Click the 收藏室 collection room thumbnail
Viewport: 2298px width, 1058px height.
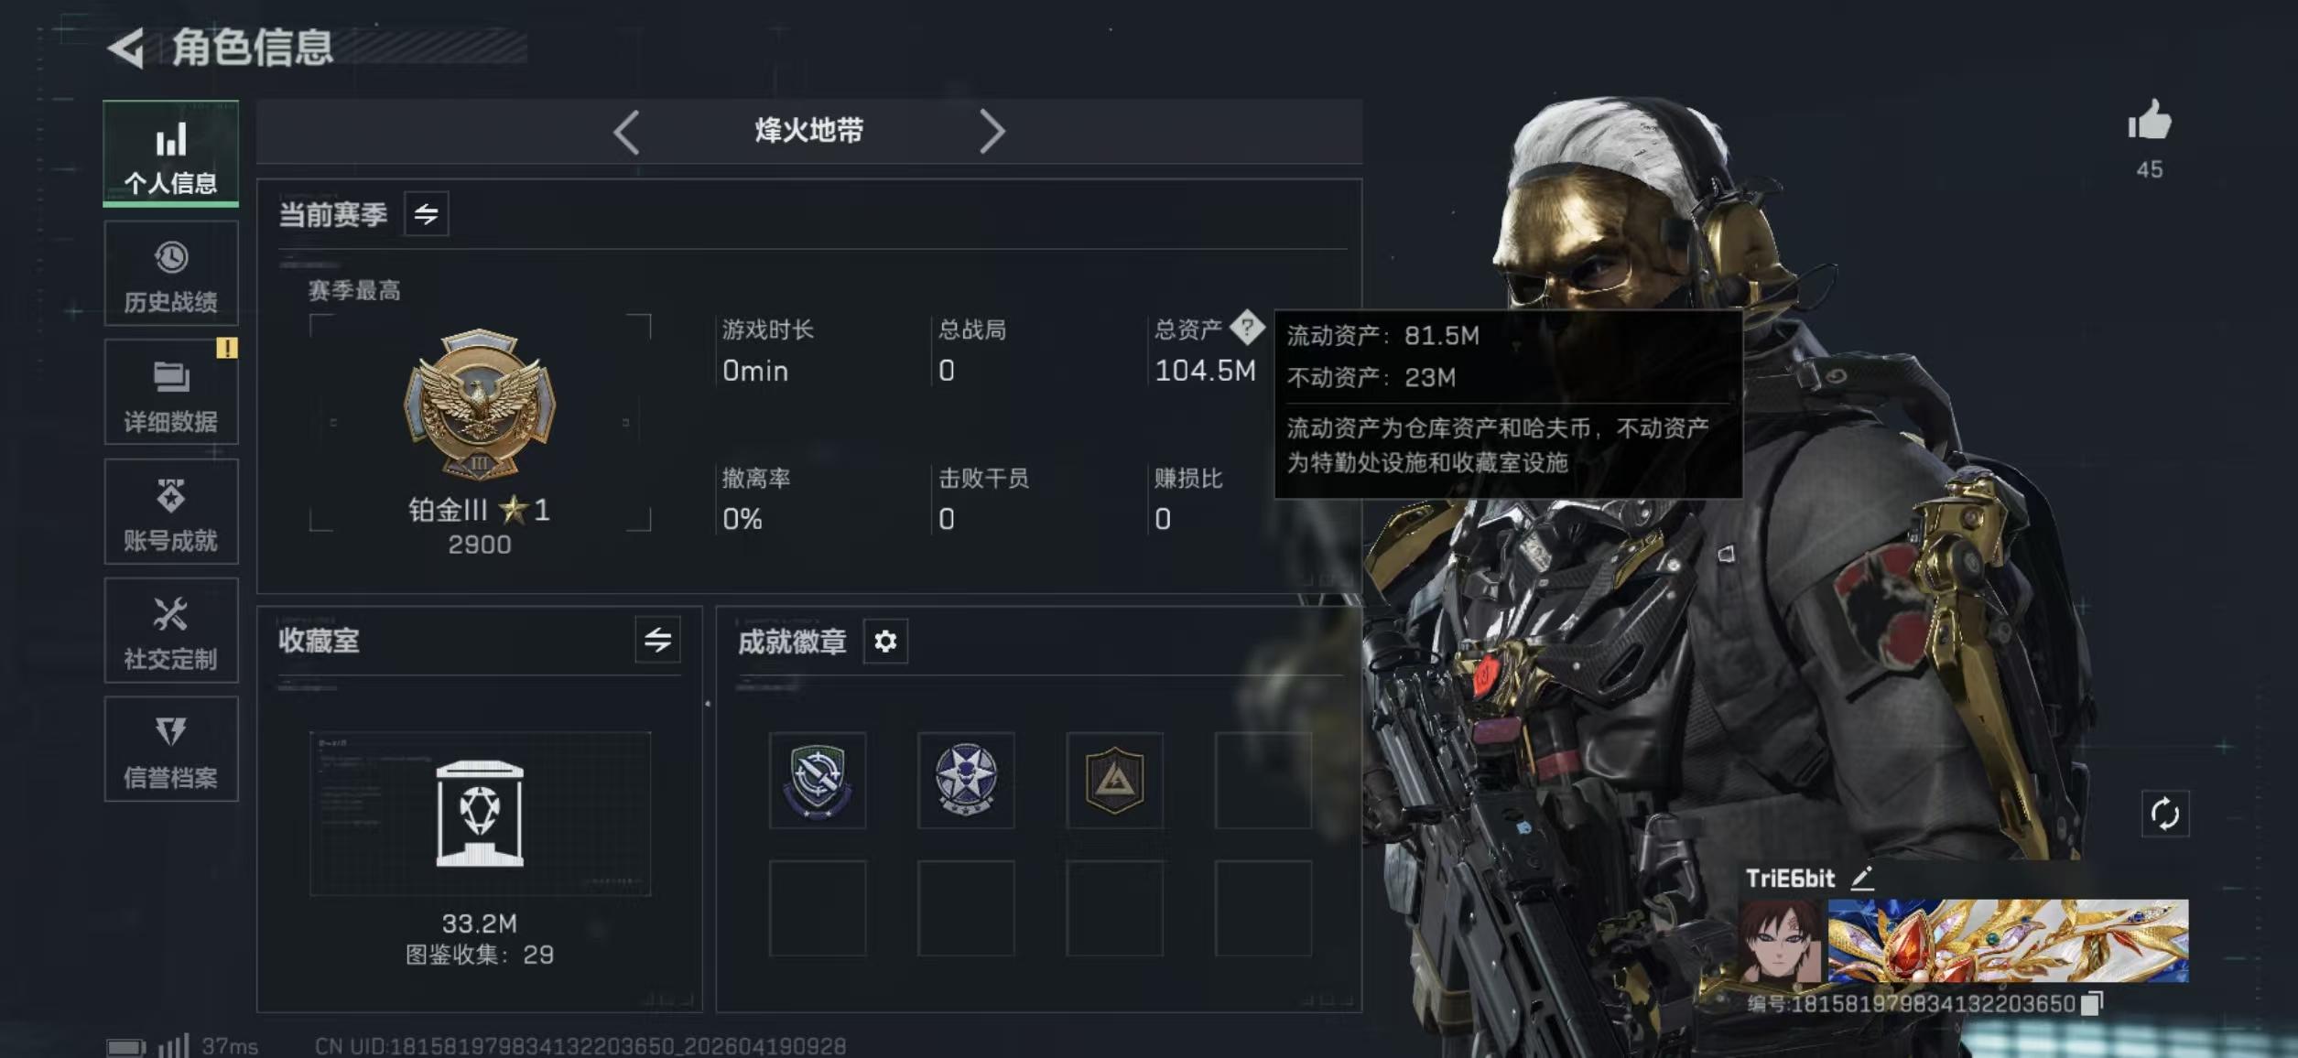click(481, 814)
